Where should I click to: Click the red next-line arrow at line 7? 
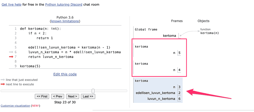click(x=11, y=57)
